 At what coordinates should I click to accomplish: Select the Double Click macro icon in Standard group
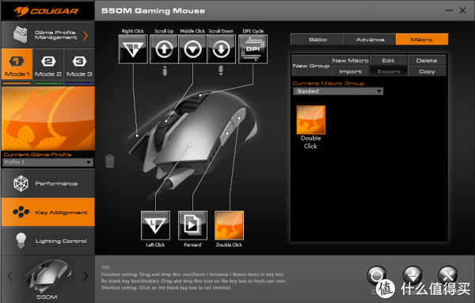311,120
